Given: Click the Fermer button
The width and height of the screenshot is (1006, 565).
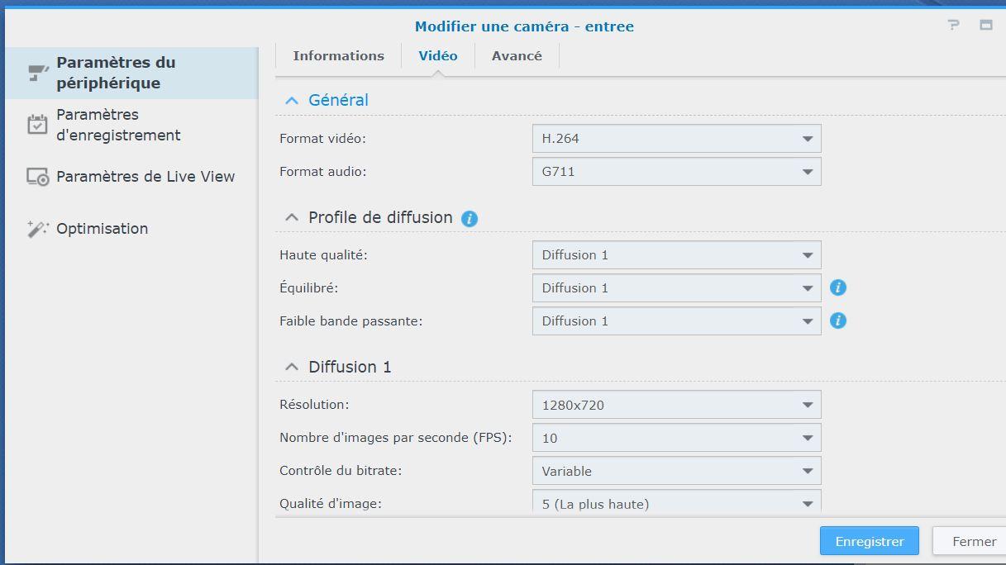Looking at the screenshot, I should [x=974, y=542].
